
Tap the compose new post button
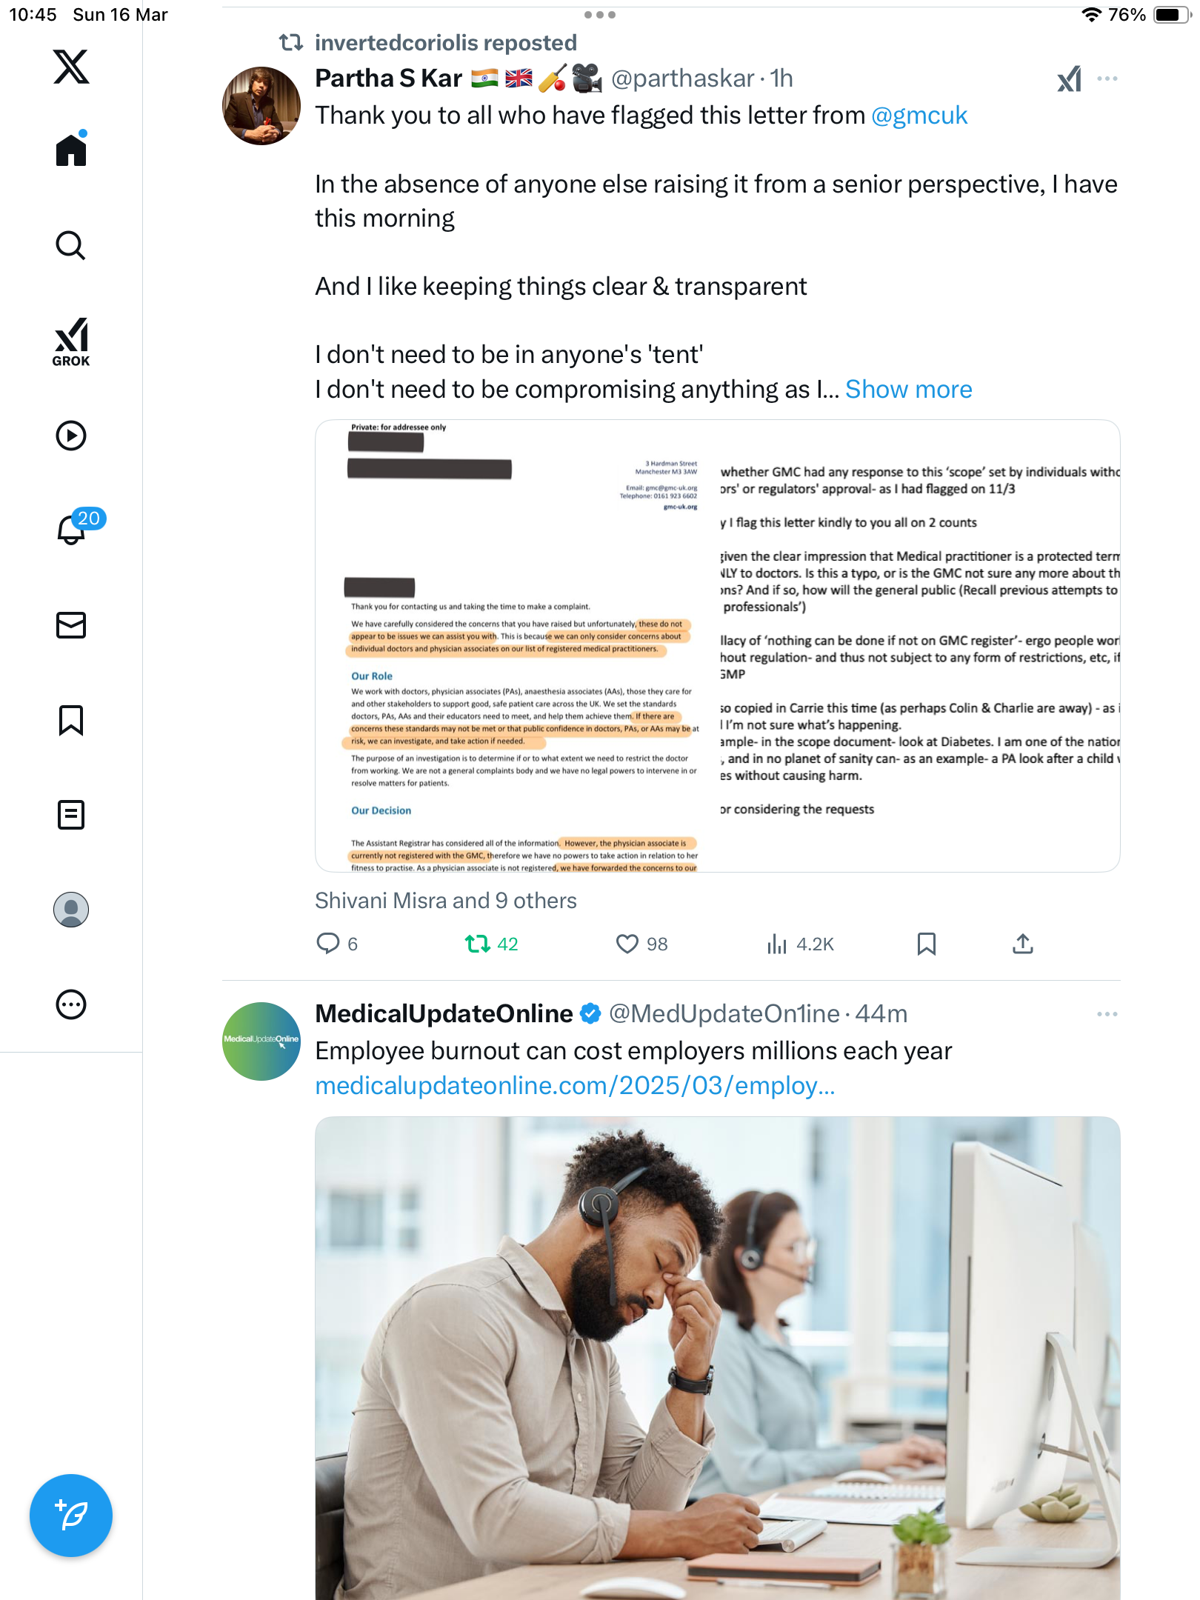pyautogui.click(x=71, y=1516)
